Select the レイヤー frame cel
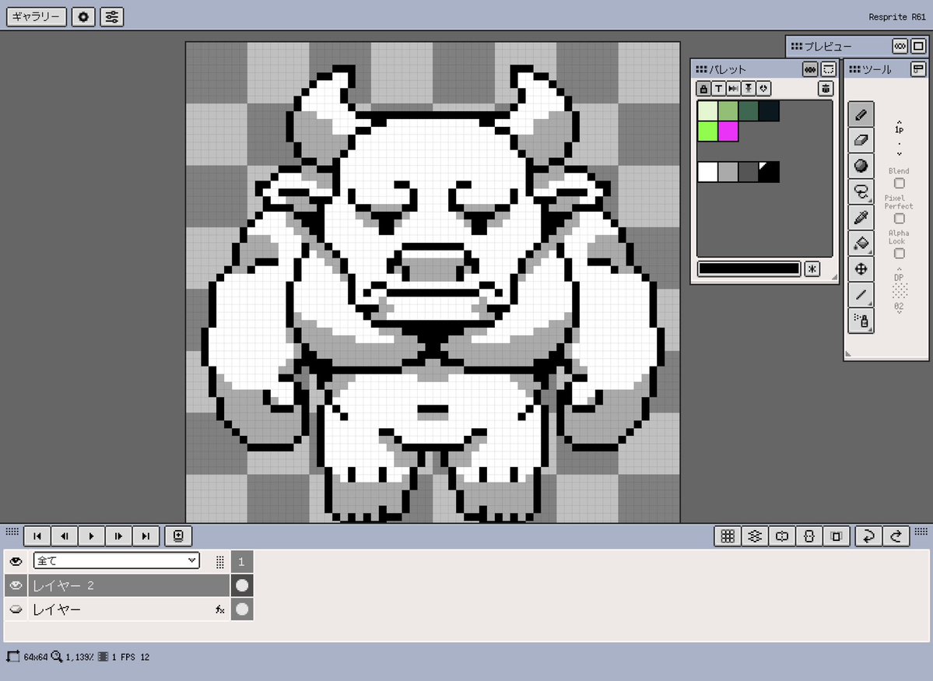Viewport: 933px width, 681px height. pos(241,609)
